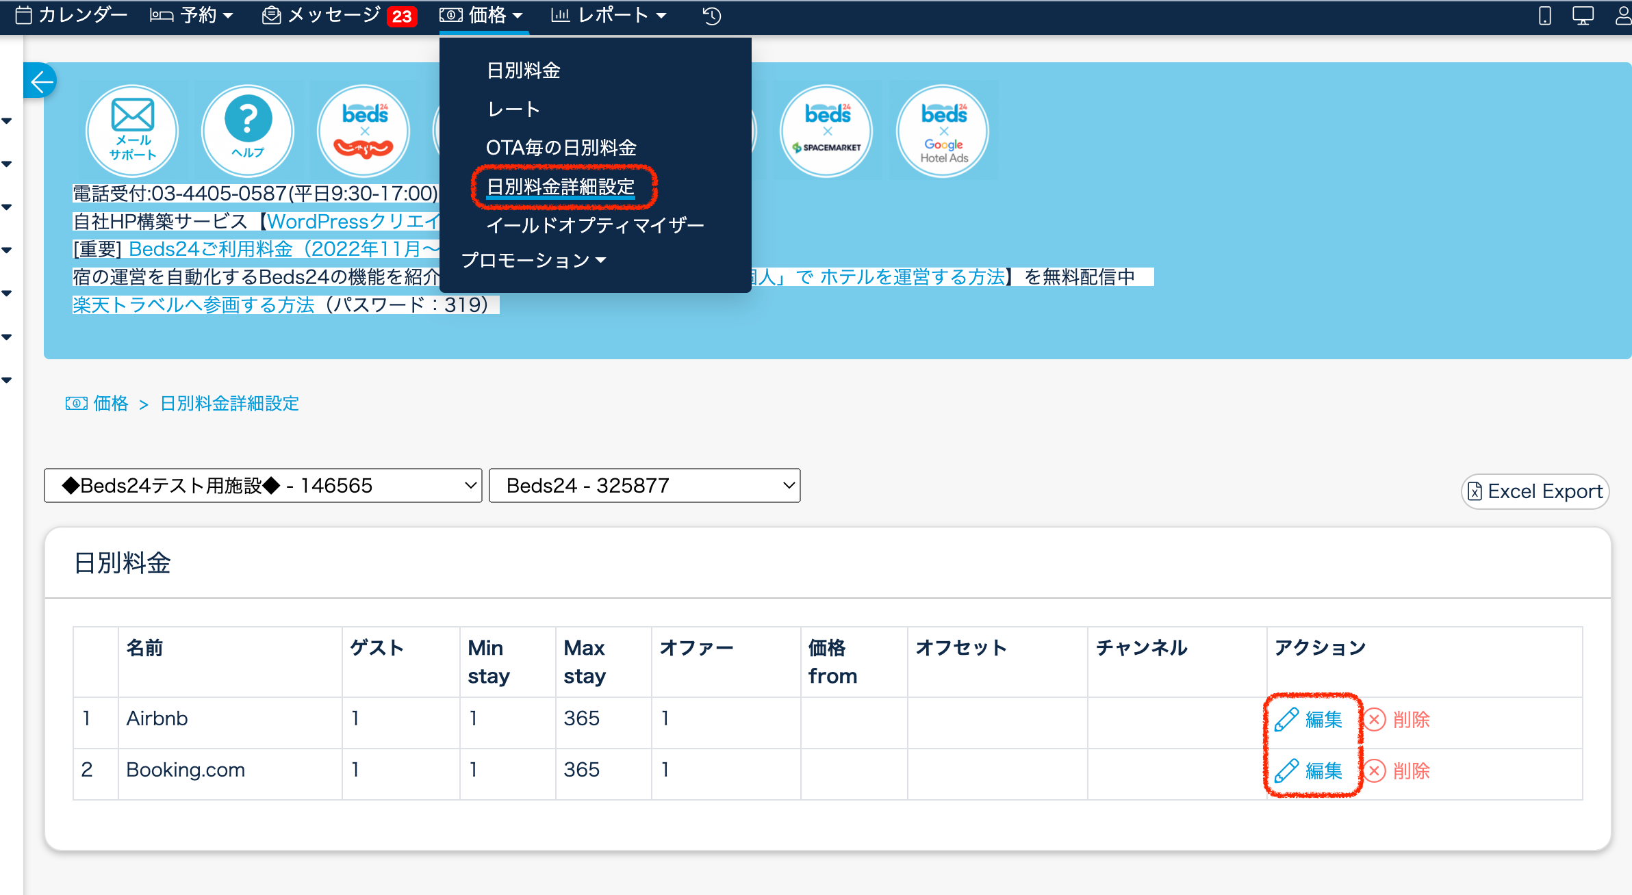1632x895 pixels.
Task: Open 楽天トラベルへ参画する方法 link
Action: click(x=194, y=305)
